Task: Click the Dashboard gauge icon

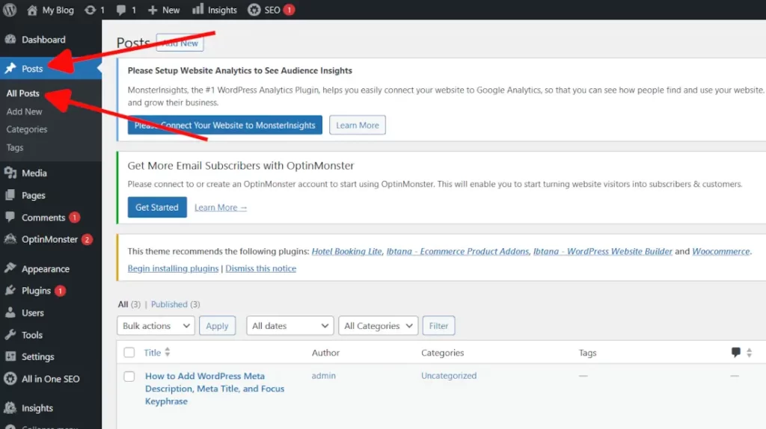Action: coord(10,39)
